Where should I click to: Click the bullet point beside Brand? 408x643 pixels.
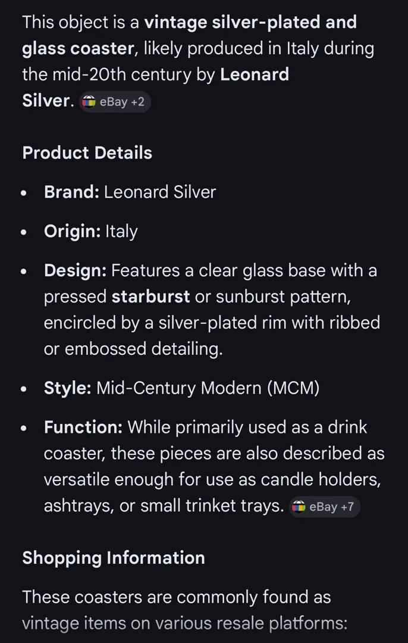coord(24,193)
